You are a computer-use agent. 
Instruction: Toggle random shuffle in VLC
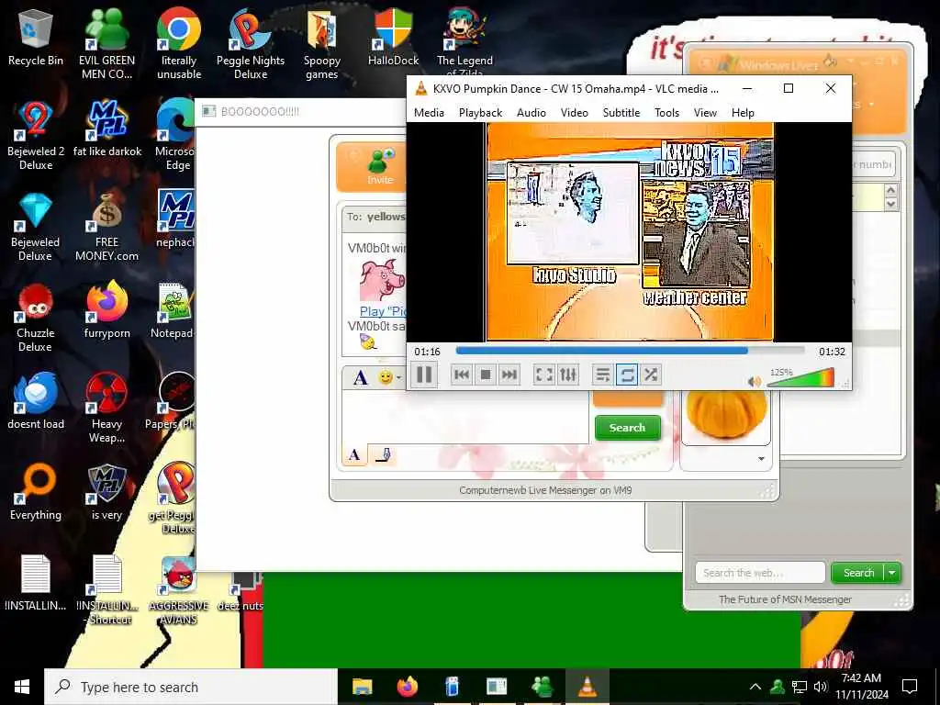coord(651,375)
